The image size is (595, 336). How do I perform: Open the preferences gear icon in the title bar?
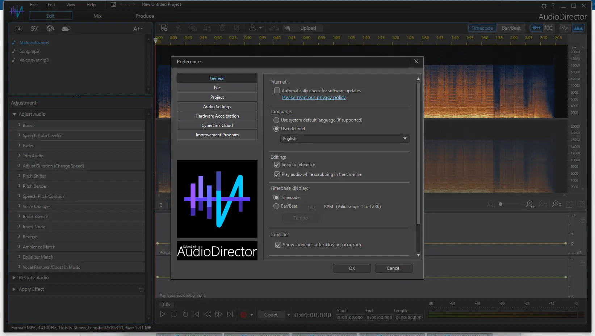pyautogui.click(x=544, y=6)
